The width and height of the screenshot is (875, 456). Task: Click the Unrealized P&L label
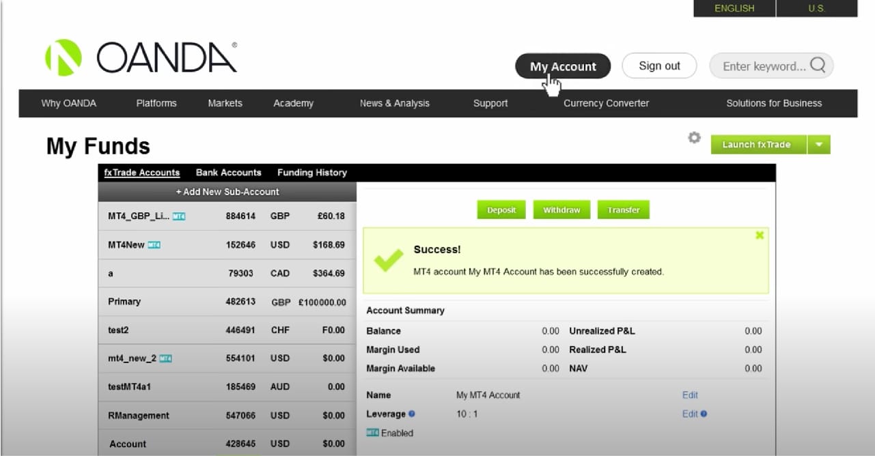tap(602, 331)
